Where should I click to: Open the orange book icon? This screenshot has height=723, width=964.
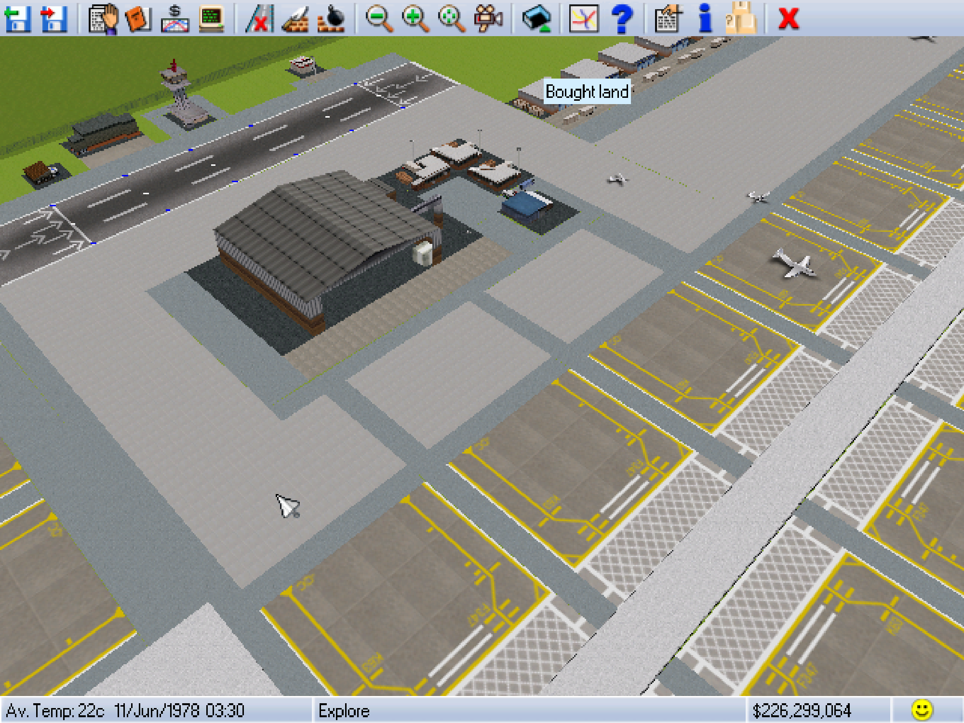coord(138,18)
